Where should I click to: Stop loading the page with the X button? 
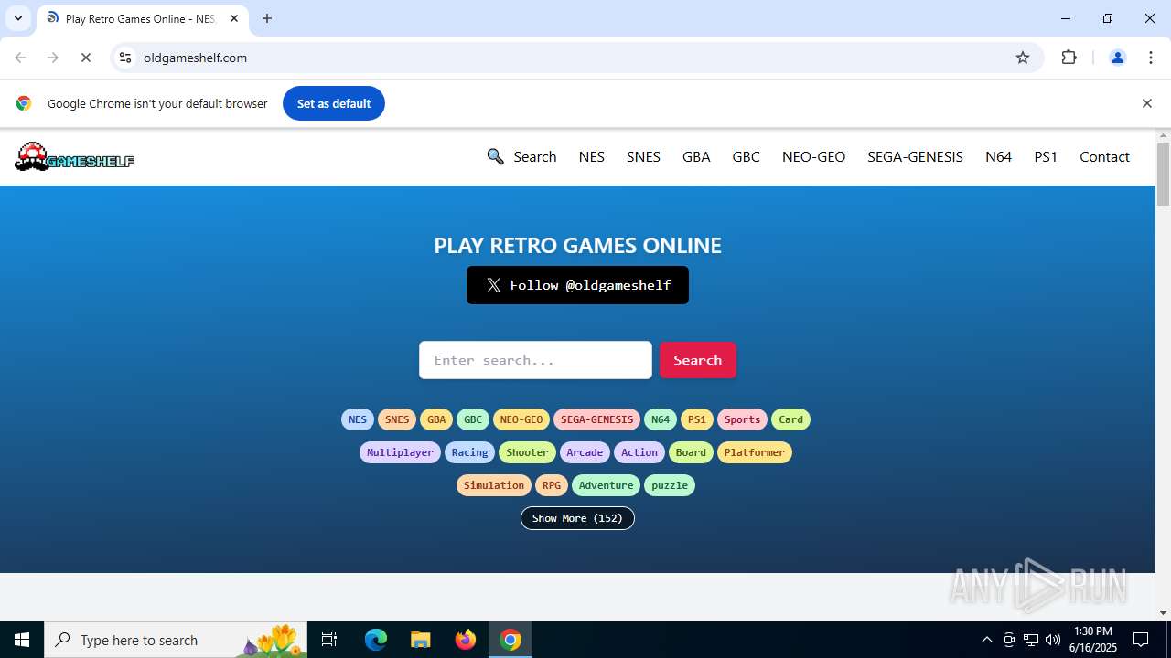coord(86,58)
